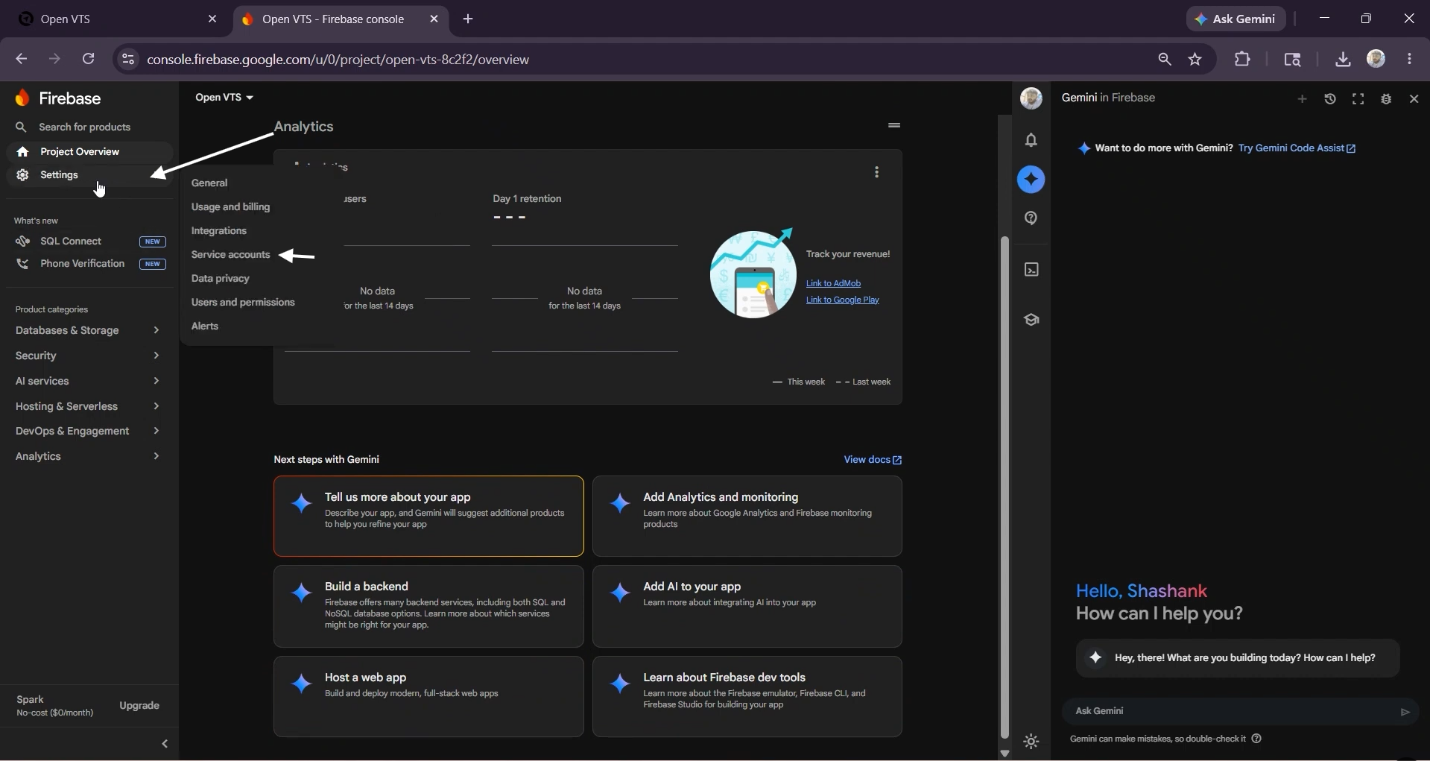This screenshot has height=761, width=1430.
Task: Click the search products magnifier icon
Action: click(21, 127)
